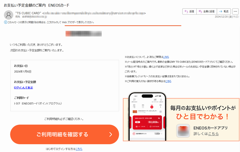Click the Reply (返信) button
This screenshot has width=240, height=152.
189,11
